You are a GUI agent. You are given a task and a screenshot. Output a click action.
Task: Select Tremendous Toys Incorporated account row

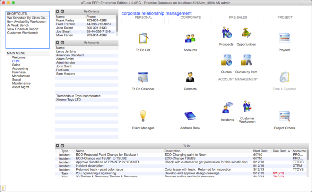click(87, 96)
